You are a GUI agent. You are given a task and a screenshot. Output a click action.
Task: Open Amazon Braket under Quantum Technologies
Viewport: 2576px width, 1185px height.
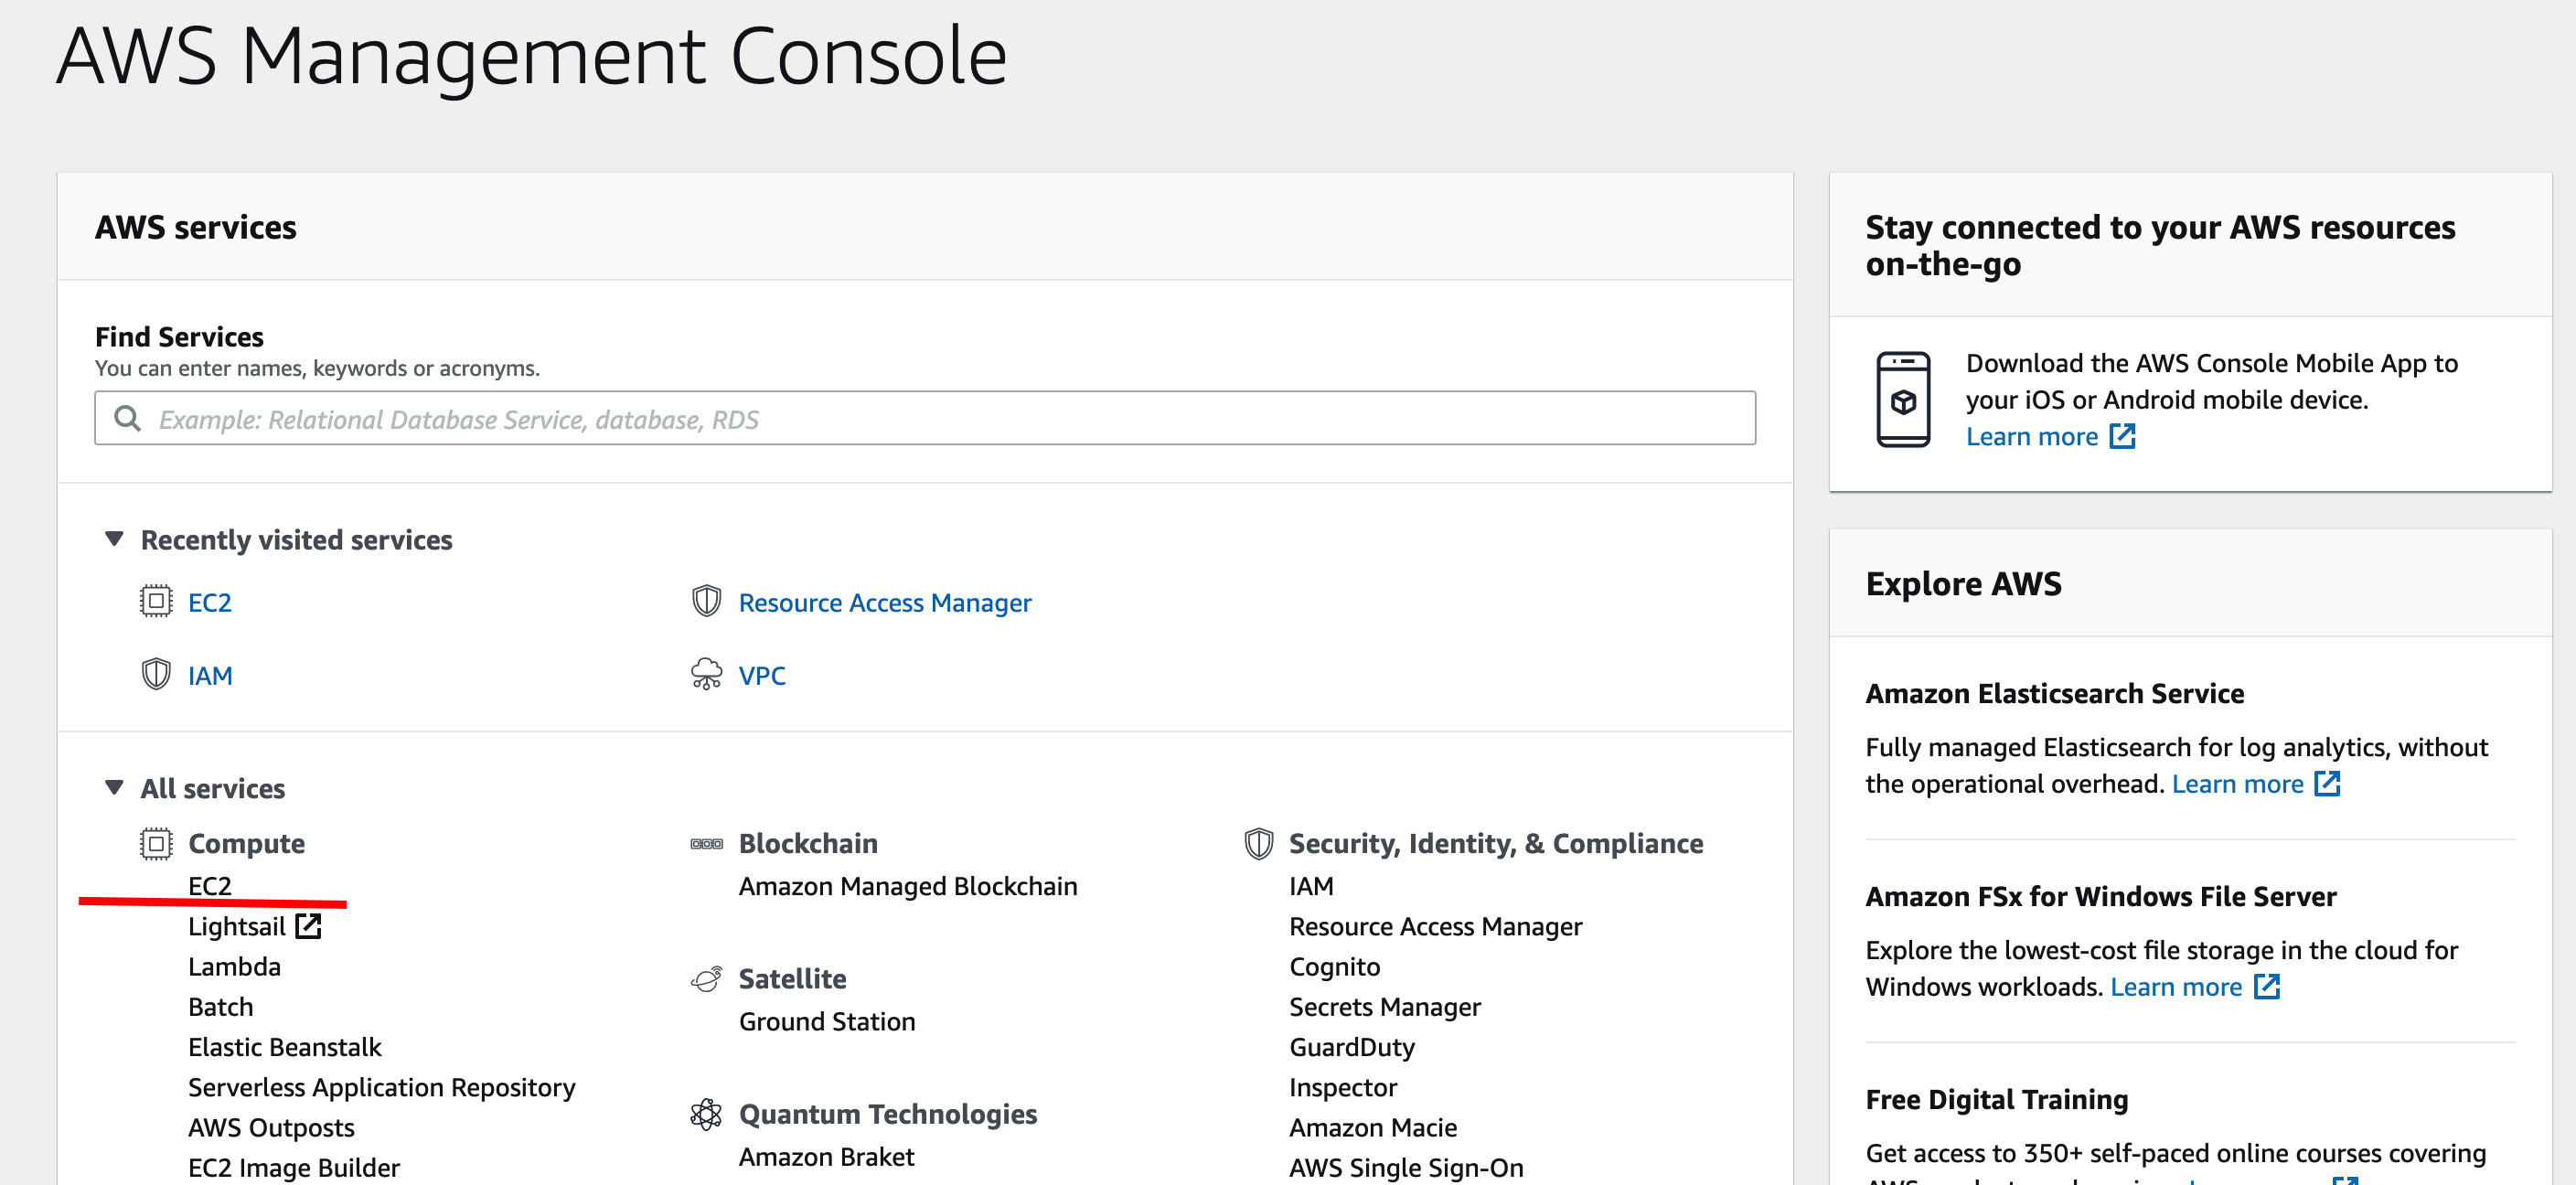[x=827, y=1156]
